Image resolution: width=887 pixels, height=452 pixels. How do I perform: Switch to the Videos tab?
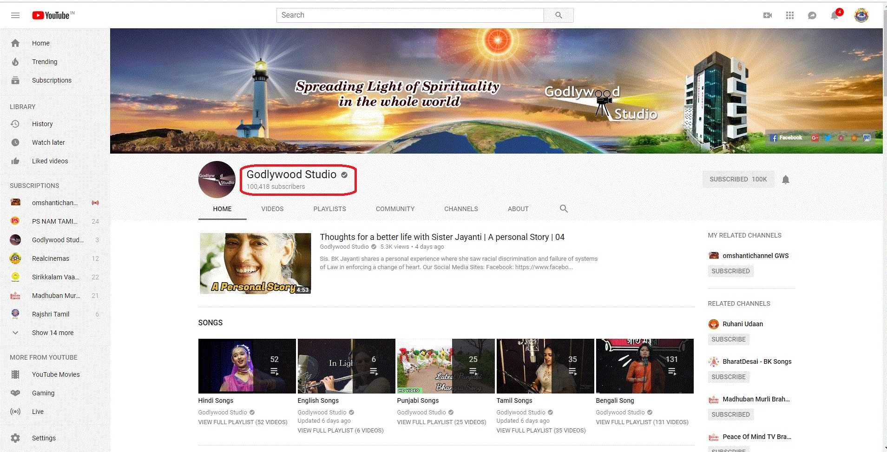coord(272,209)
